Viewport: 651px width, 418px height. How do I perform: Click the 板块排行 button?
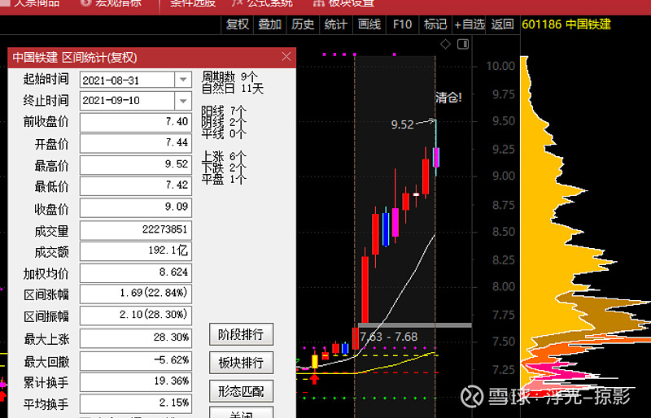pos(241,363)
